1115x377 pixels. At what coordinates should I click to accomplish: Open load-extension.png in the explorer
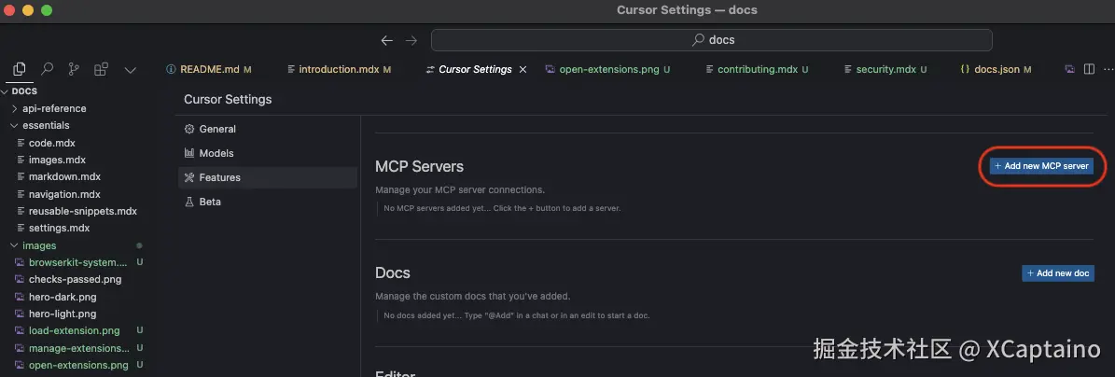click(74, 330)
